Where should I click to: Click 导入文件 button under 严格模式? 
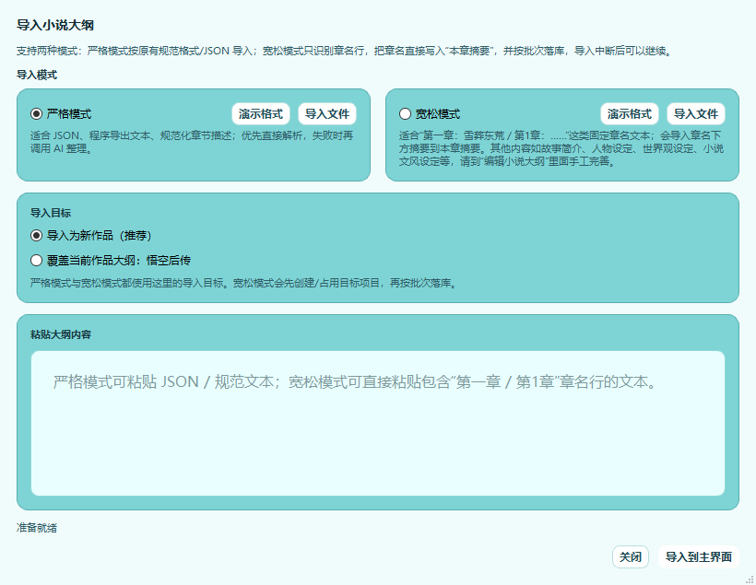click(x=327, y=114)
